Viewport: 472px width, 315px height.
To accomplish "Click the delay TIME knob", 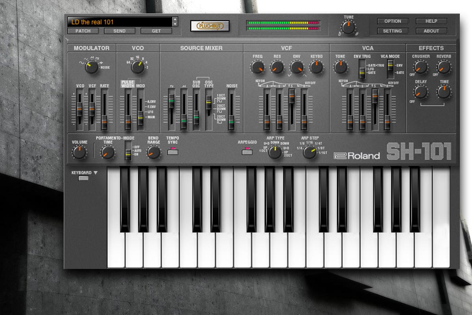I will pyautogui.click(x=444, y=92).
